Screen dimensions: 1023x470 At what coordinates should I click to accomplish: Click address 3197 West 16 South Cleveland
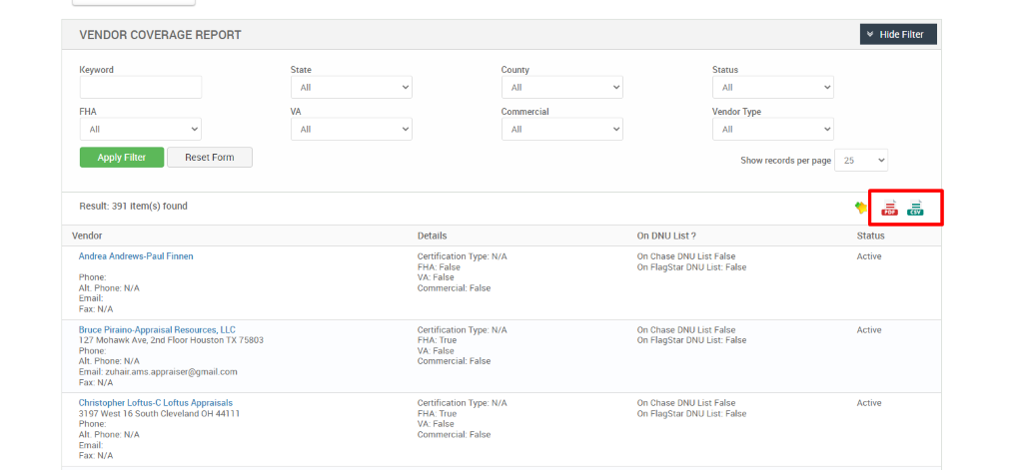[159, 413]
